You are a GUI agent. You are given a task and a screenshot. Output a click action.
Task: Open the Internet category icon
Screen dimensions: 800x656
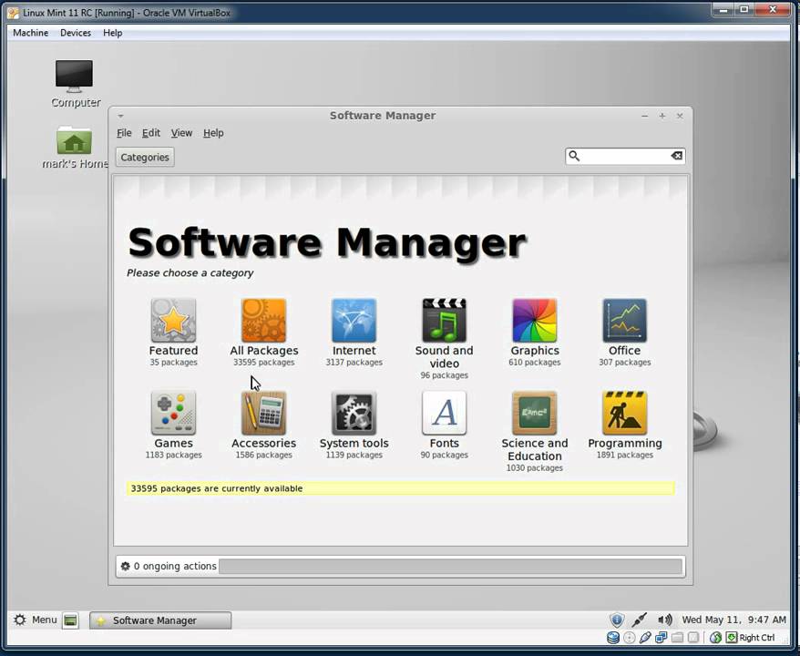tap(354, 321)
